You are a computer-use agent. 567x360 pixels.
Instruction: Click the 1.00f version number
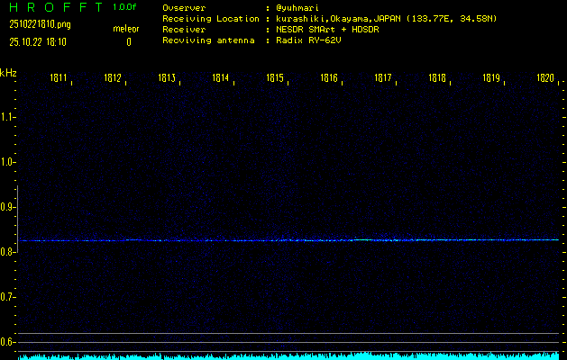pos(126,8)
